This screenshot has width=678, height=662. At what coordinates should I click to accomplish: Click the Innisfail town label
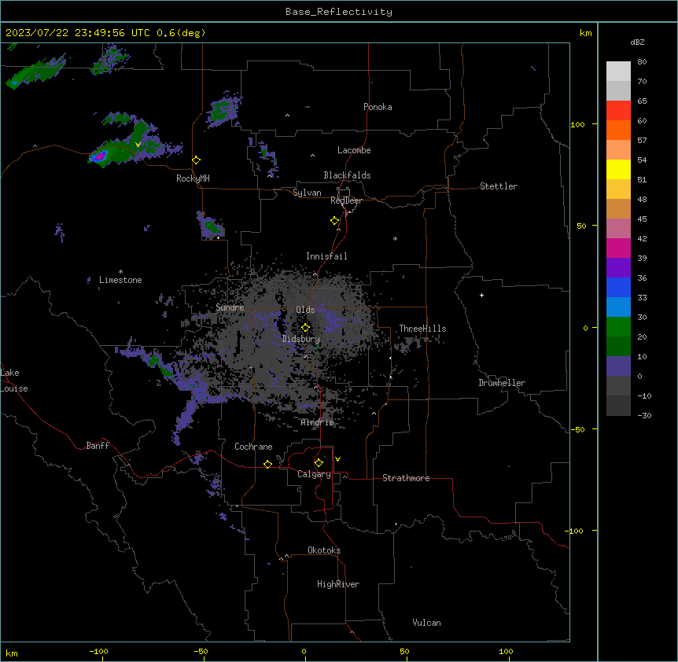(326, 256)
